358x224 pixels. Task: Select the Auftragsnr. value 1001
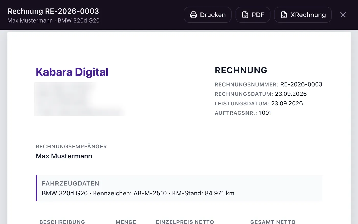click(265, 113)
